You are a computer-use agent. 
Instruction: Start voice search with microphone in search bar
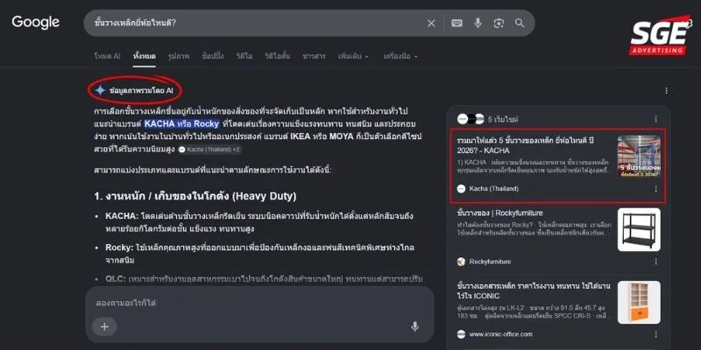478,24
